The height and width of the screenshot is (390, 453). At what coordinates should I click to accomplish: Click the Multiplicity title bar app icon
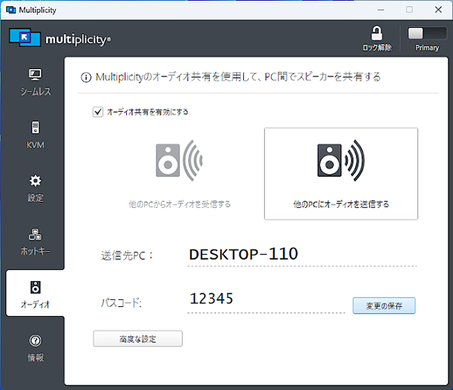[x=11, y=10]
